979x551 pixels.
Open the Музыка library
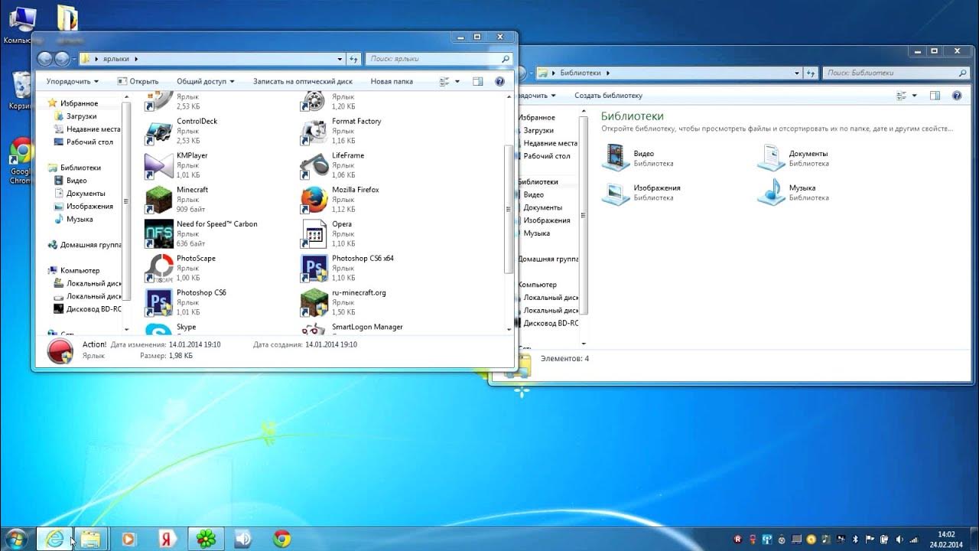[793, 192]
